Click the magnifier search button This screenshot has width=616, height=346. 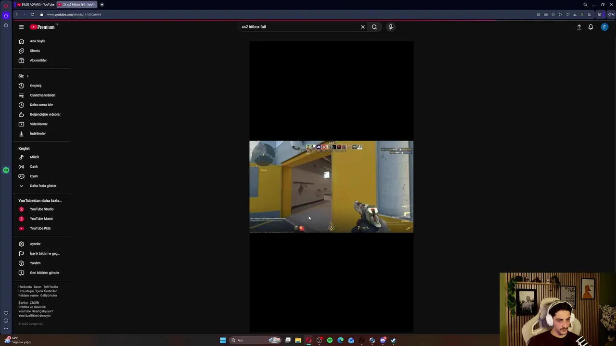pyautogui.click(x=374, y=27)
